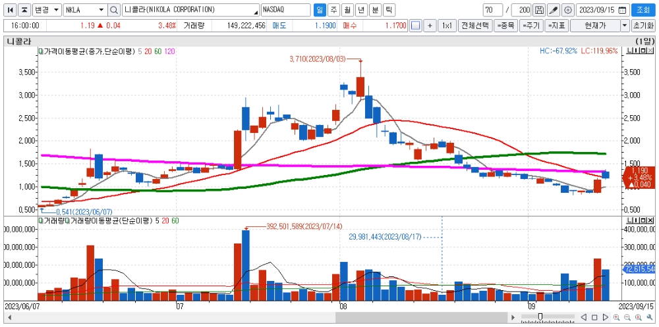Image resolution: width=659 pixels, height=327 pixels.
Task: Click the magenta 120-period MA label
Action: [x=170, y=51]
